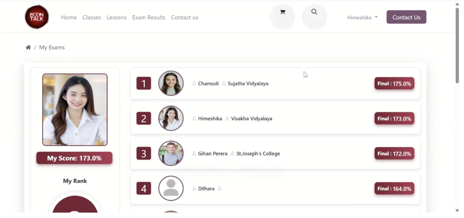This screenshot has width=464, height=218.
Task: Click Dilhara's placeholder avatar icon
Action: 171,189
